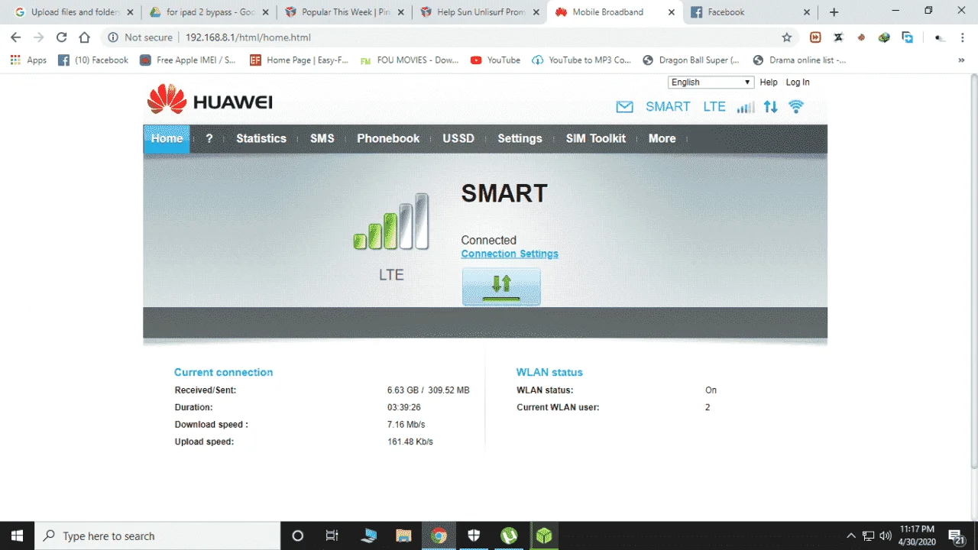
Task: Open the (10) Facebook bookmark
Action: (x=93, y=60)
